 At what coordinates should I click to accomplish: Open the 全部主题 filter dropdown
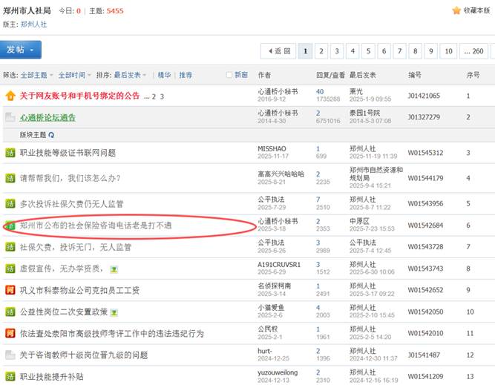pos(36,75)
